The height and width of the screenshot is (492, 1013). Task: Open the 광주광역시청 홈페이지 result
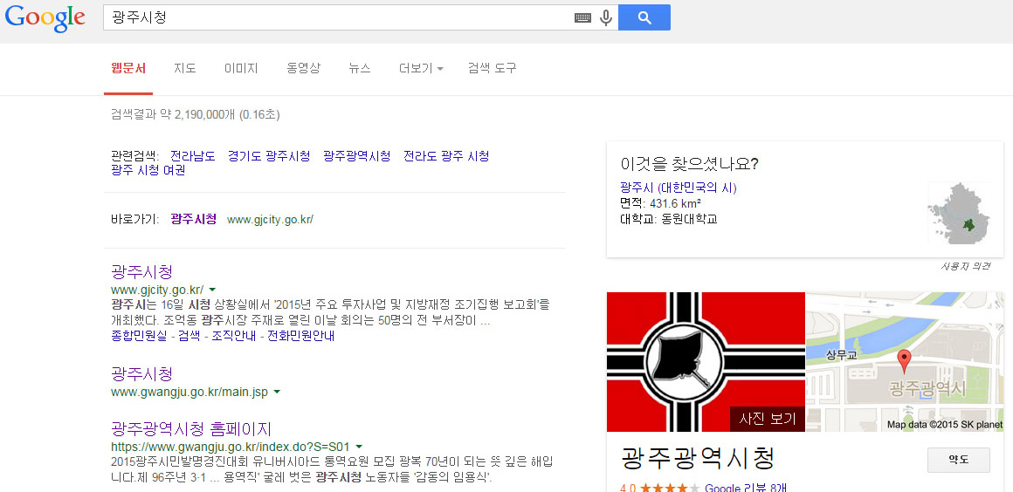[x=191, y=428]
